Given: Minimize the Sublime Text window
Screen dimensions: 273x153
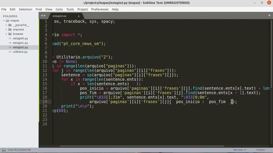Looking at the screenshot, I should (255, 3).
